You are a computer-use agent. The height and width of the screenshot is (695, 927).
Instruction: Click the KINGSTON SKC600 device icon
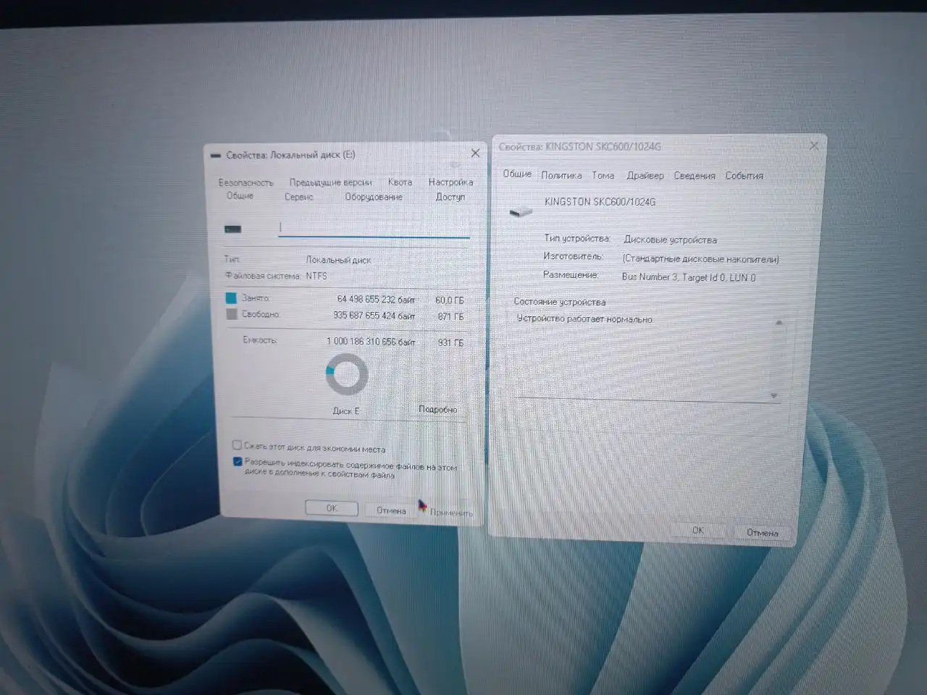[x=521, y=210]
